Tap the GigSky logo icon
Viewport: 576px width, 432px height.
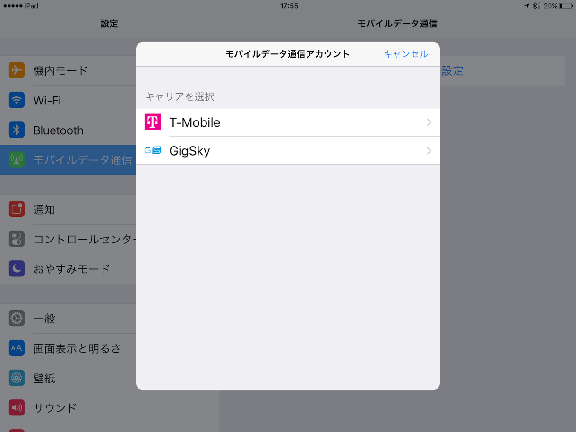(153, 150)
